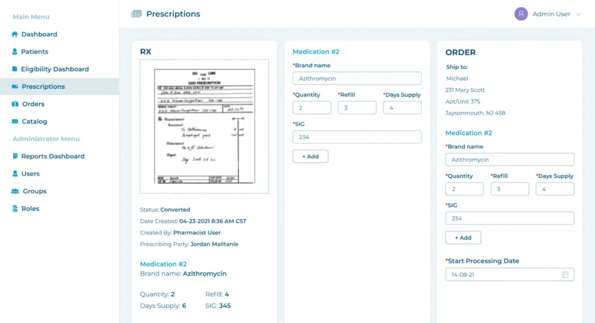The image size is (595, 323).
Task: Open Catalog menu item
Action: point(34,121)
